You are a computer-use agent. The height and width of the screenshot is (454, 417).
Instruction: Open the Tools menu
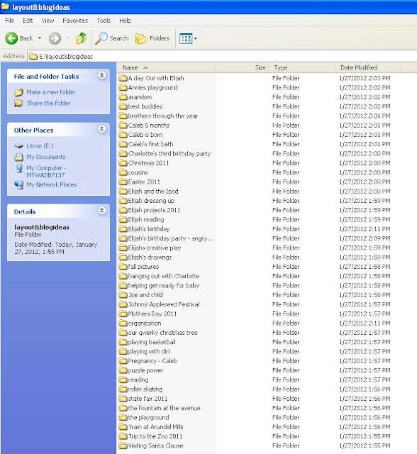point(104,21)
